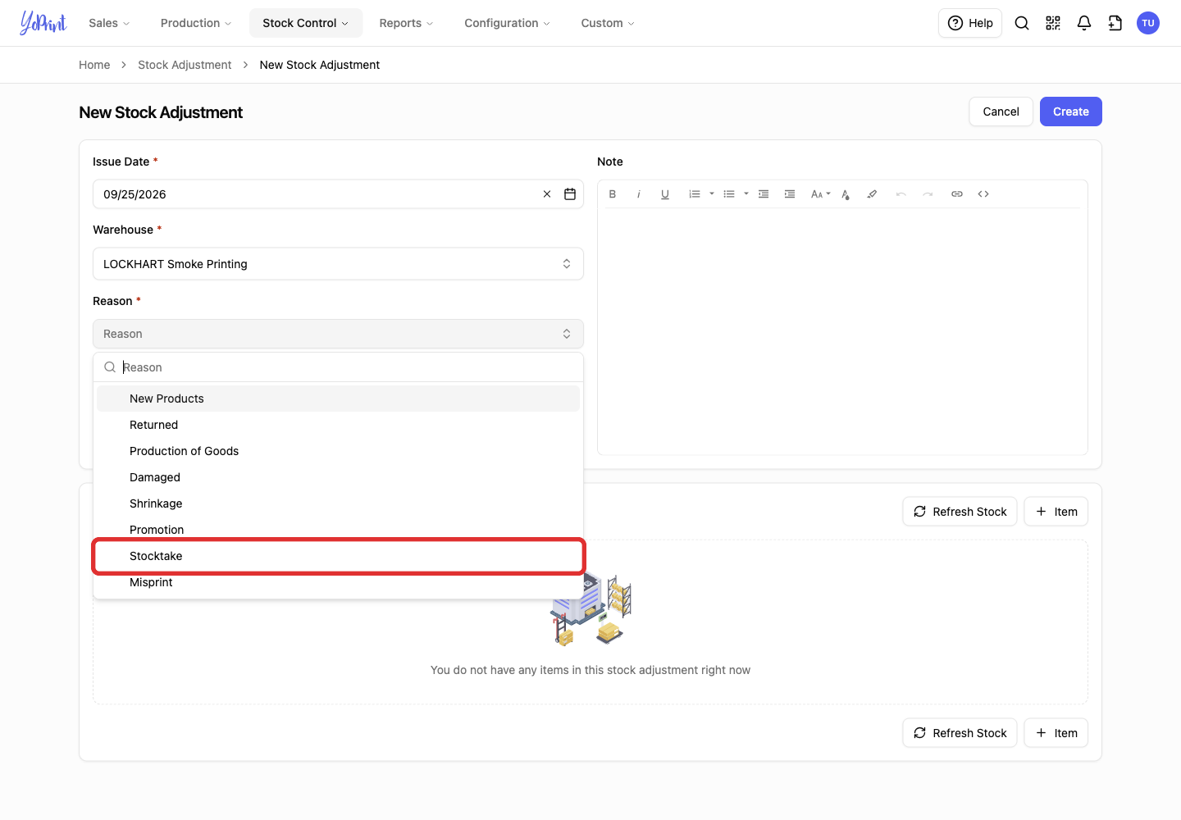
Task: Open the global search icon
Action: click(x=1022, y=23)
